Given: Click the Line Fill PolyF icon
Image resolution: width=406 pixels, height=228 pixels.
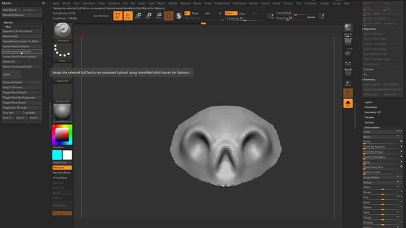Looking at the screenshot, I should tap(348, 72).
